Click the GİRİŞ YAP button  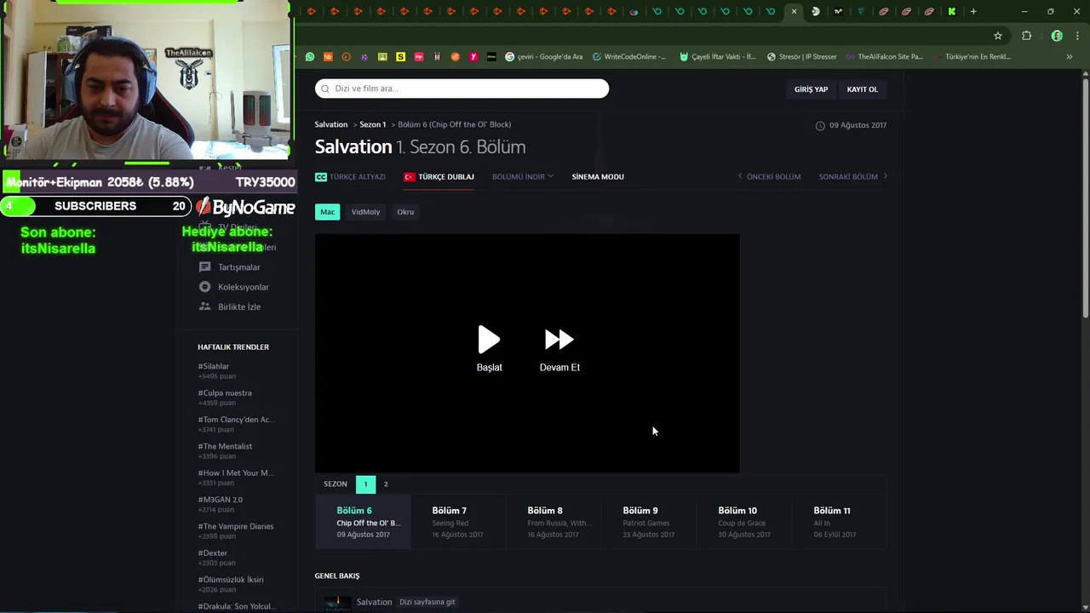[x=811, y=89]
